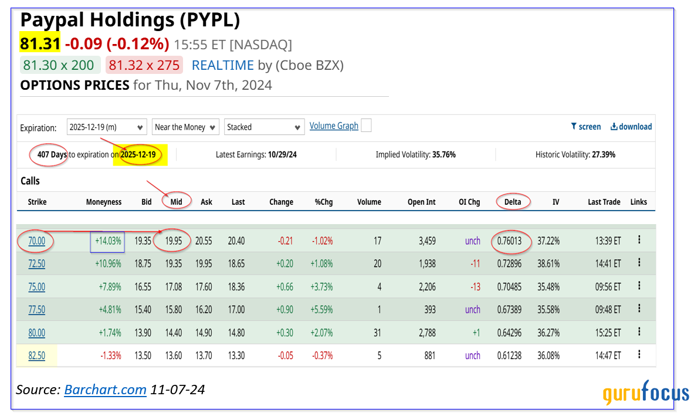Viewport: 694px width, 413px height.
Task: Open links menu for 70.00 strike row
Action: 639,240
